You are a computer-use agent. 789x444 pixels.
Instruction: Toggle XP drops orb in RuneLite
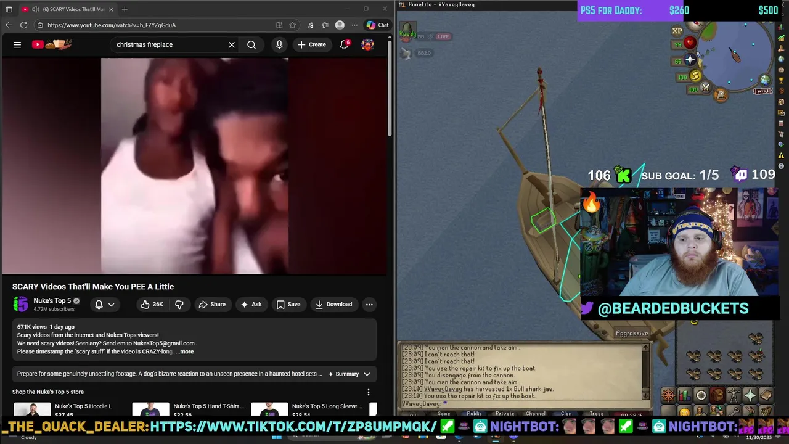coord(677,31)
